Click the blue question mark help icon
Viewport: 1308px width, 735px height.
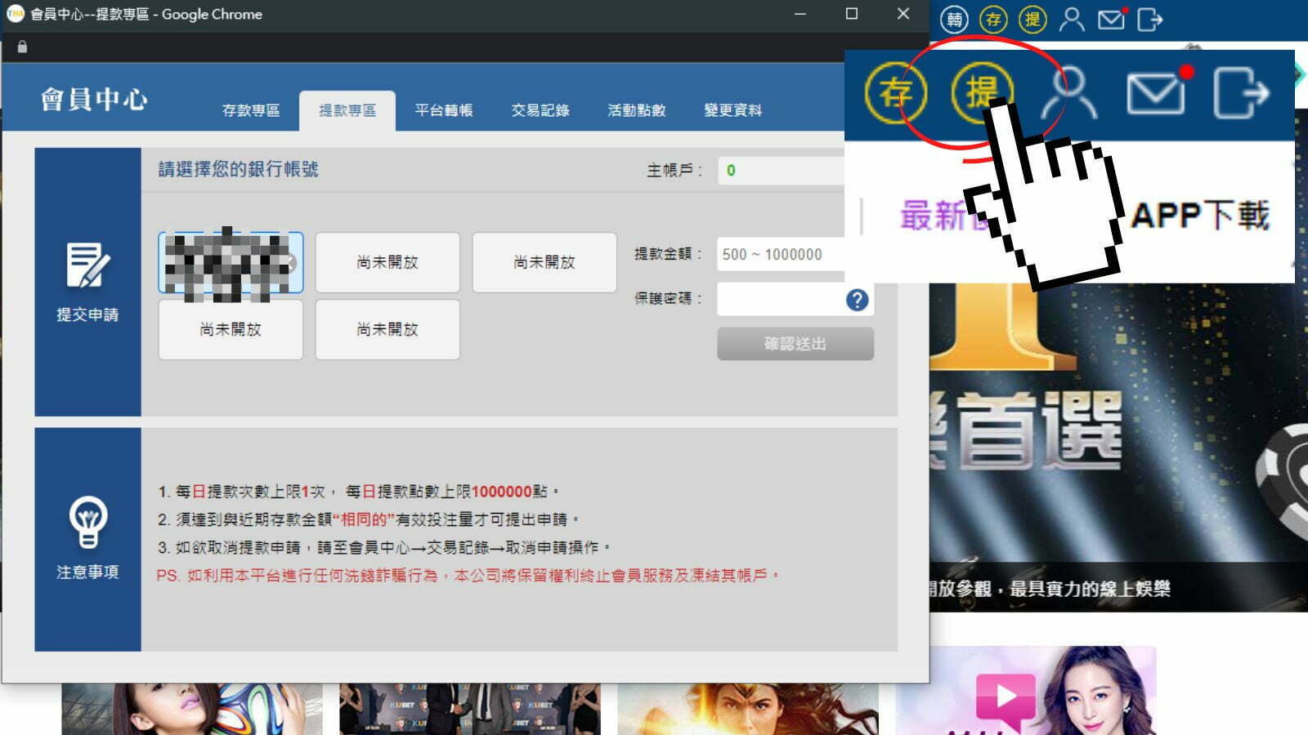point(857,300)
